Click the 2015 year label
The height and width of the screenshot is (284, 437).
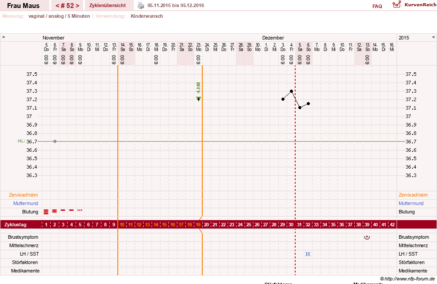[x=404, y=38]
